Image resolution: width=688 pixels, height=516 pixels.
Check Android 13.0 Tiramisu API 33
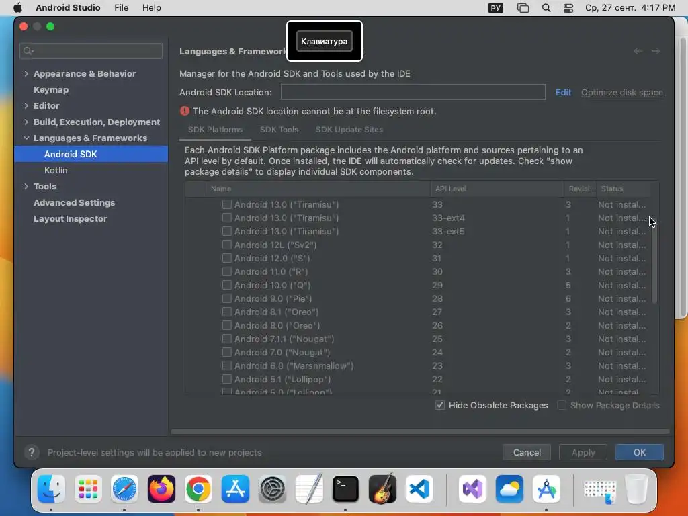pyautogui.click(x=227, y=204)
